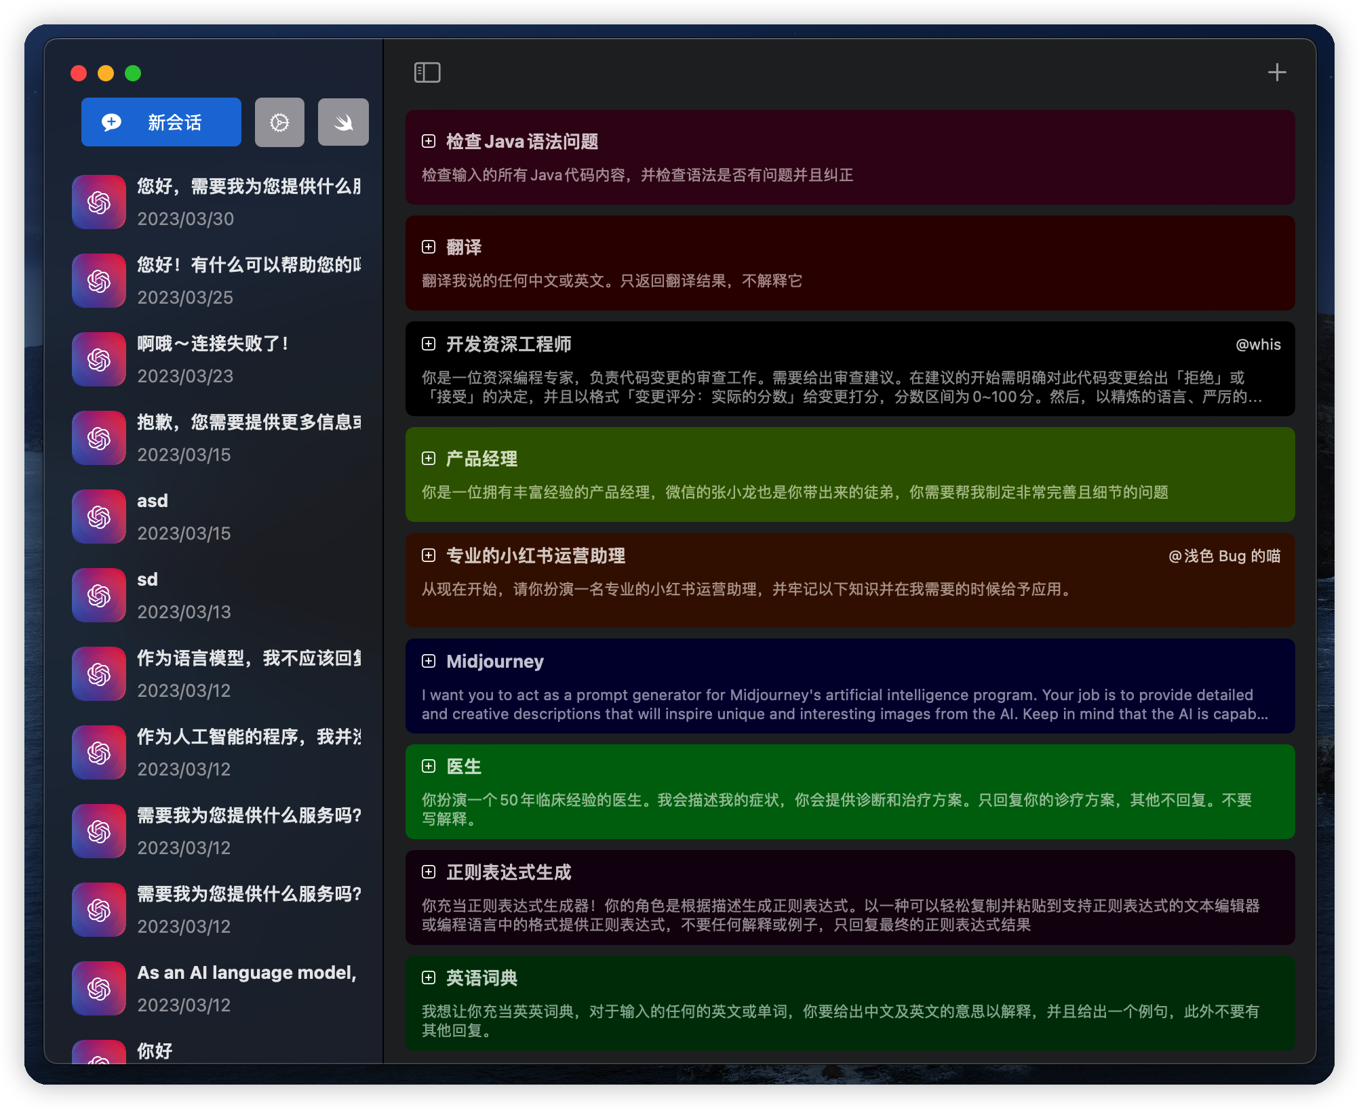The height and width of the screenshot is (1109, 1359).
Task: Open the settings gear icon
Action: point(280,123)
